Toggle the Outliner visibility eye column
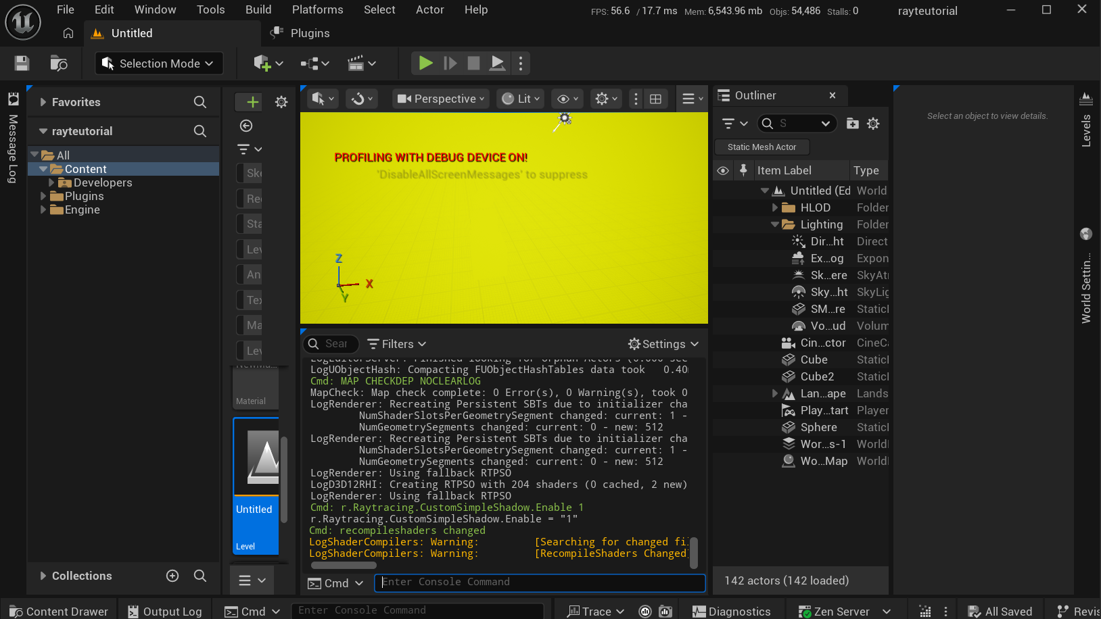This screenshot has height=619, width=1101. [723, 170]
